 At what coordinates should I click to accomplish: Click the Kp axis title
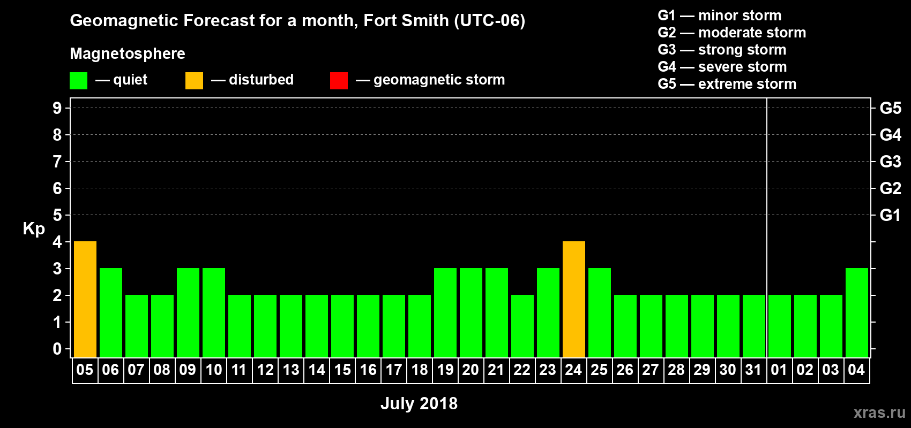(34, 229)
